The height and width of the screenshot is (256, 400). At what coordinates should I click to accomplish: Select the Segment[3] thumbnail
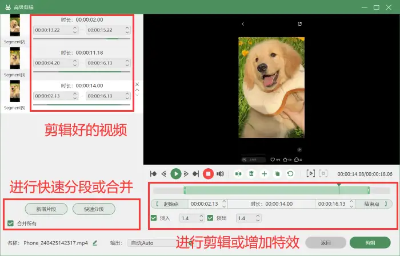[x=15, y=58]
